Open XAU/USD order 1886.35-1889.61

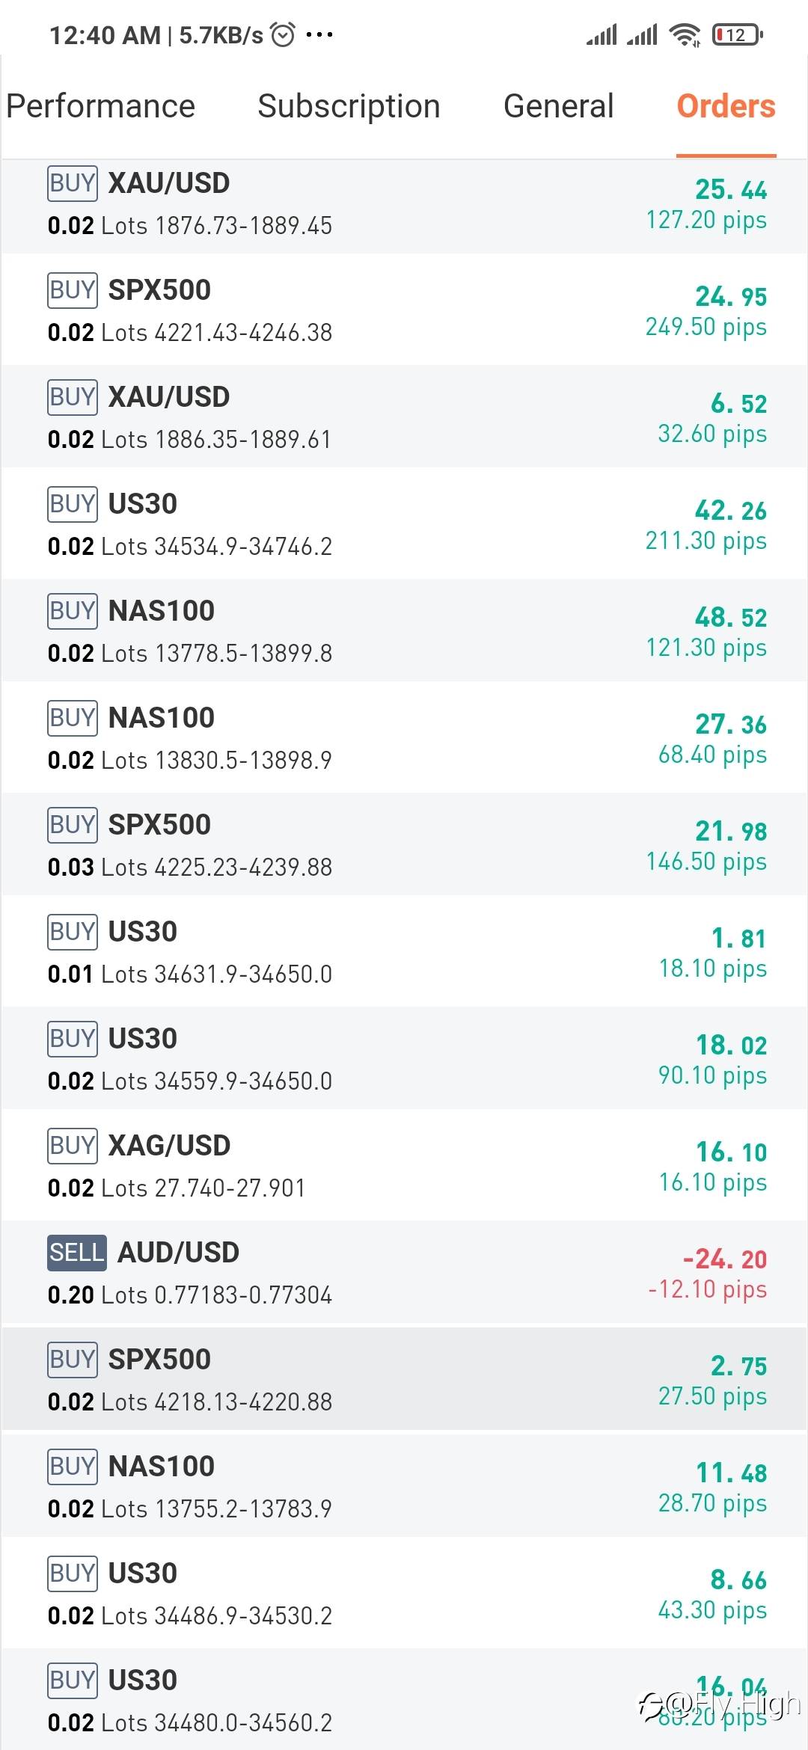point(404,417)
